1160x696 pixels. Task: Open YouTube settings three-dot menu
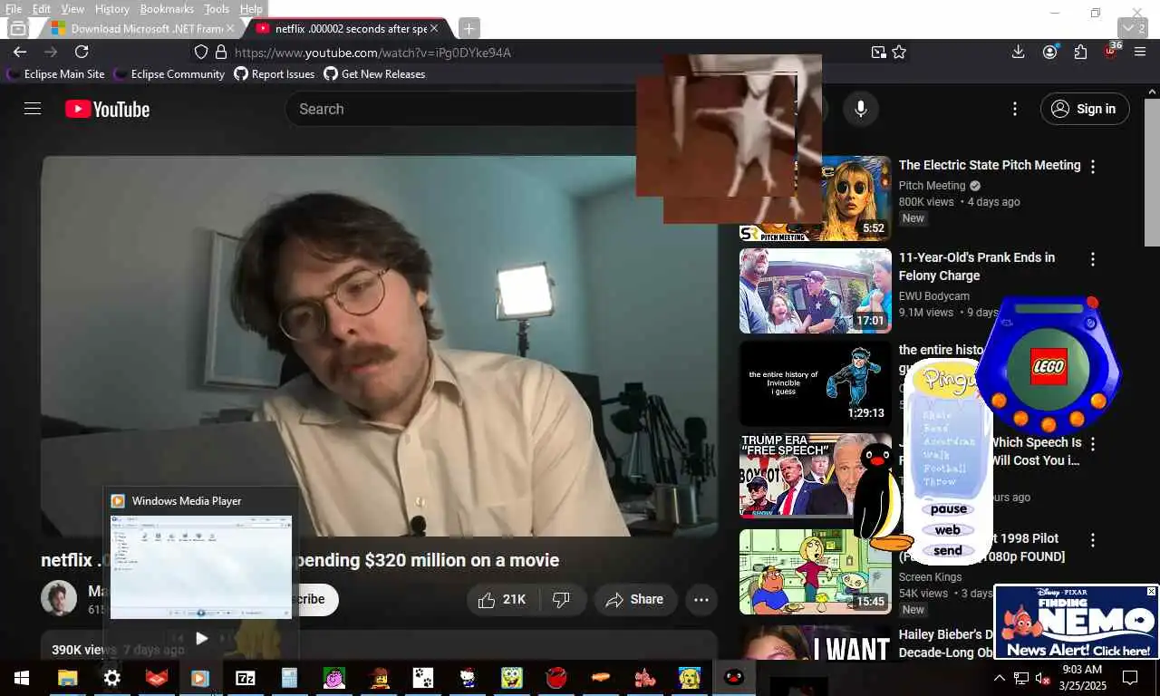point(1014,109)
